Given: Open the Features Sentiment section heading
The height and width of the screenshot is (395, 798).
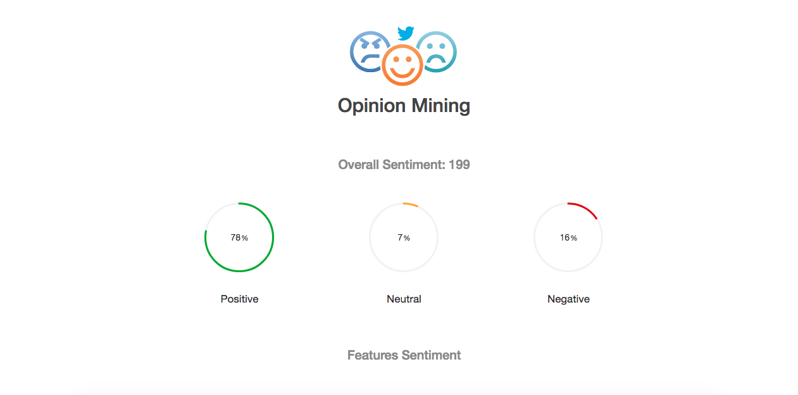Looking at the screenshot, I should 404,355.
